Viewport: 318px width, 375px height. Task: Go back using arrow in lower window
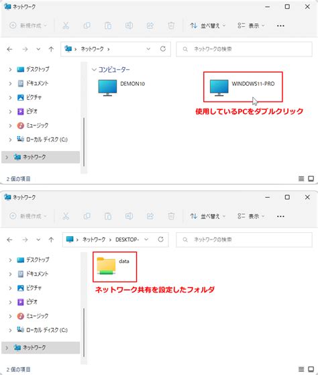[x=9, y=239]
